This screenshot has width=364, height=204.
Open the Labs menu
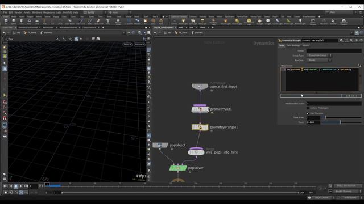pos(59,12)
